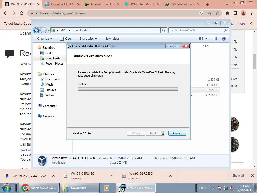Open new Chrome tab

point(208,4)
